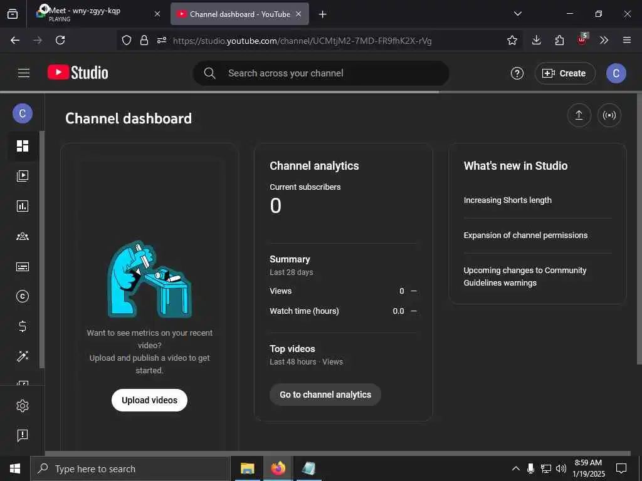List all tabs with the dropdown arrow
Screen dimensions: 642x481
pos(517,14)
